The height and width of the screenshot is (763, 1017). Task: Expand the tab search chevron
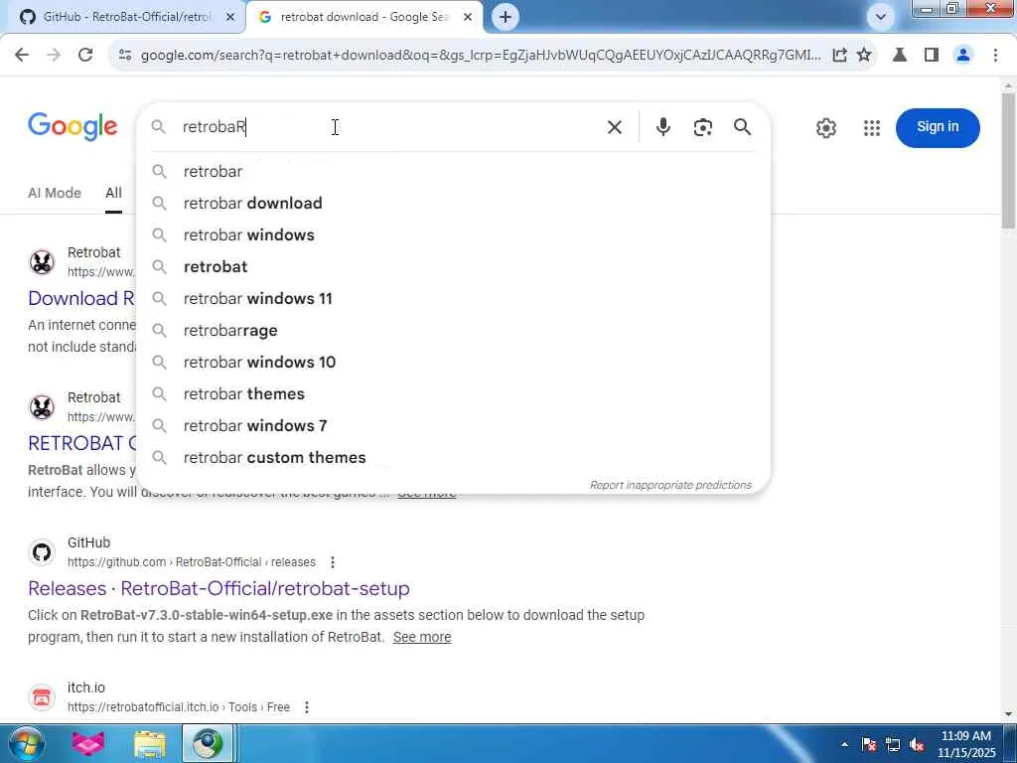(880, 17)
